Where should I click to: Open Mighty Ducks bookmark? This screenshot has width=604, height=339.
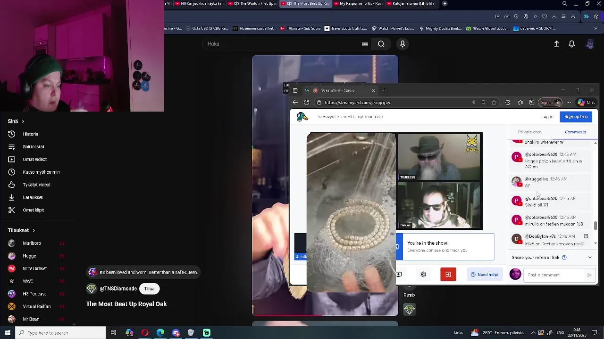pyautogui.click(x=440, y=28)
